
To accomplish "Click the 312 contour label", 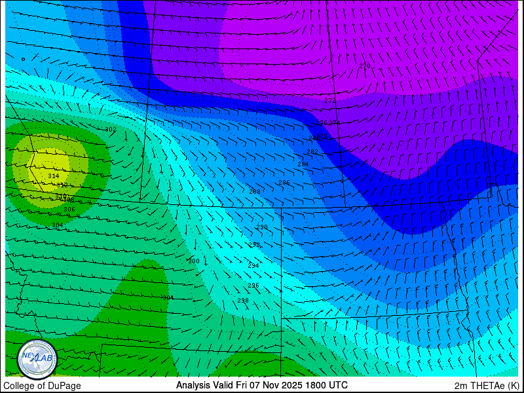I will [62, 185].
